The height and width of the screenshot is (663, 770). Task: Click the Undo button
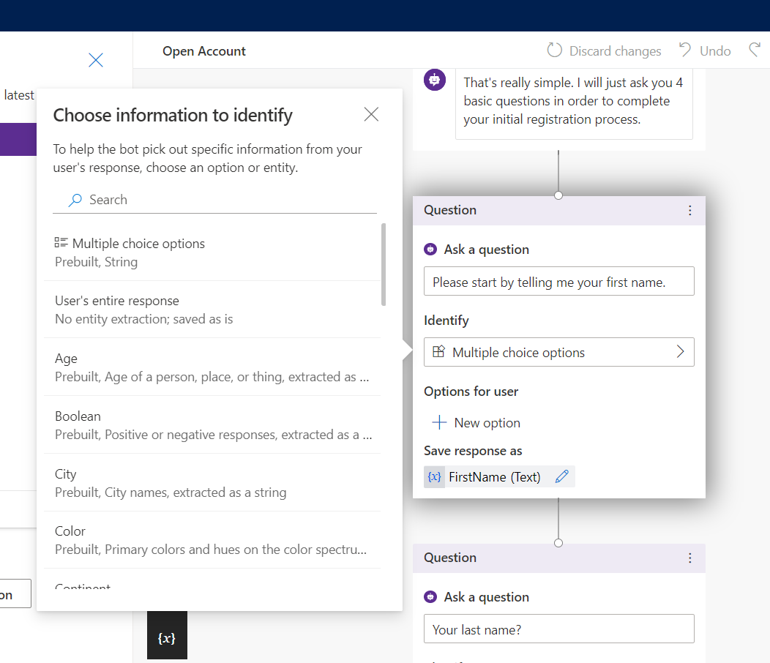click(704, 50)
